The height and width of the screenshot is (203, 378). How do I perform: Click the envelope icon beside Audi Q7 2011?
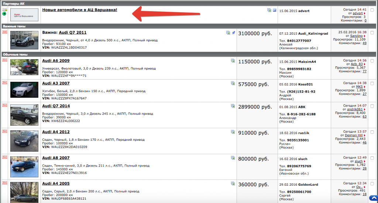[x=4, y=32]
